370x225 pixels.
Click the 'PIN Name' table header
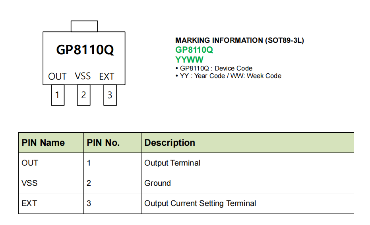click(43, 143)
